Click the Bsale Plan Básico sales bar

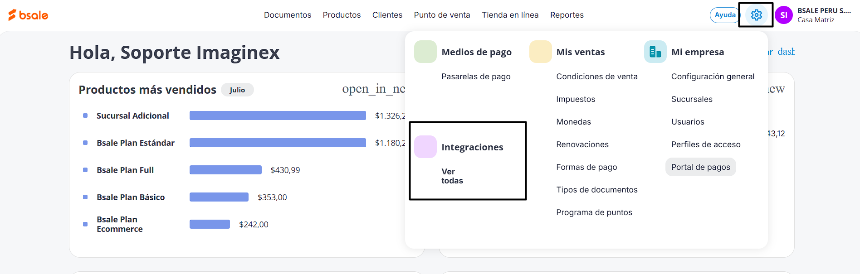219,197
